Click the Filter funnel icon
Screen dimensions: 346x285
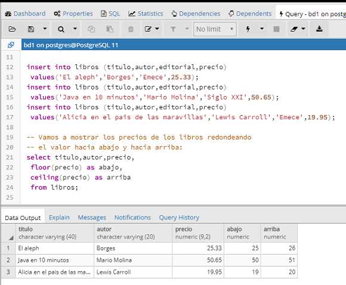[173, 29]
